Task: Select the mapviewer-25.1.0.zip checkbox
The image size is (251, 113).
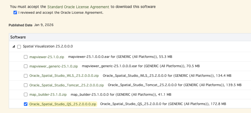Action: [x=26, y=57]
